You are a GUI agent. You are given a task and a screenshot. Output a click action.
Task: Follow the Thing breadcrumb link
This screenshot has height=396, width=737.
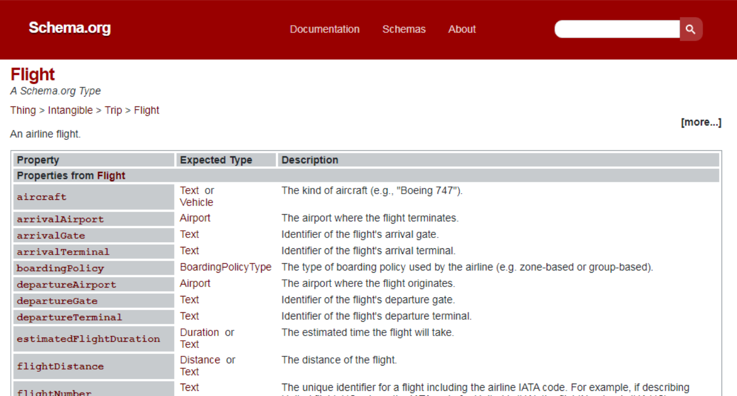(23, 110)
